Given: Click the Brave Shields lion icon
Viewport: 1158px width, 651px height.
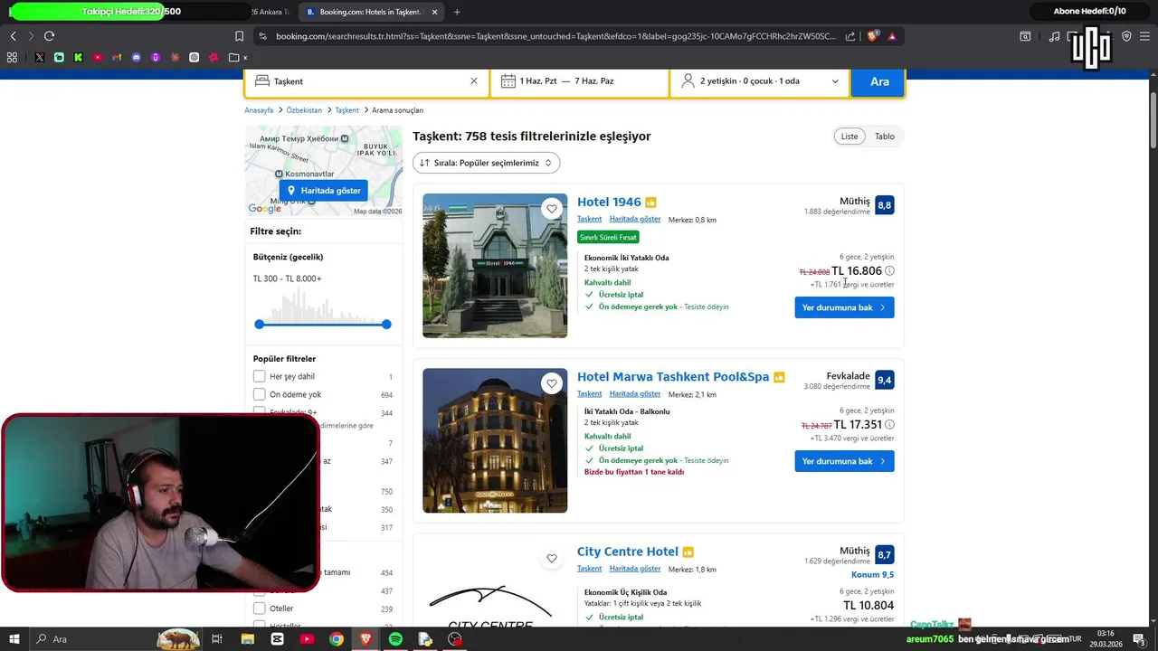Looking at the screenshot, I should click(872, 36).
